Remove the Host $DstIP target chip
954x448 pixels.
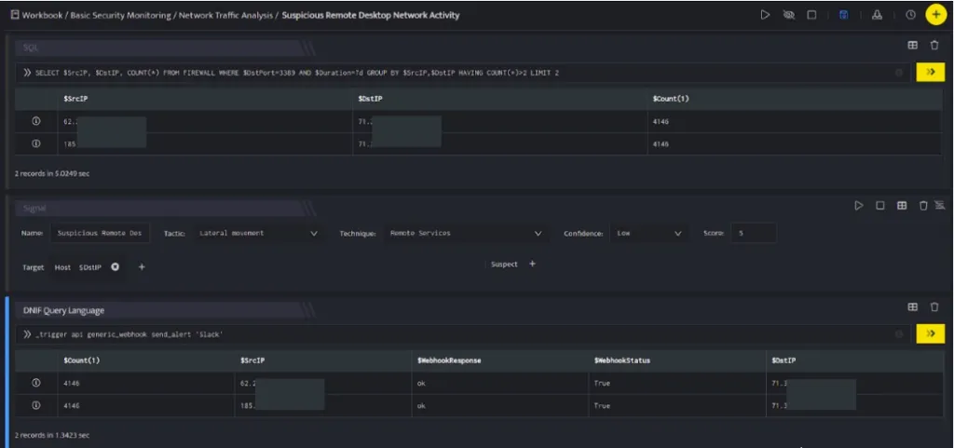[115, 267]
